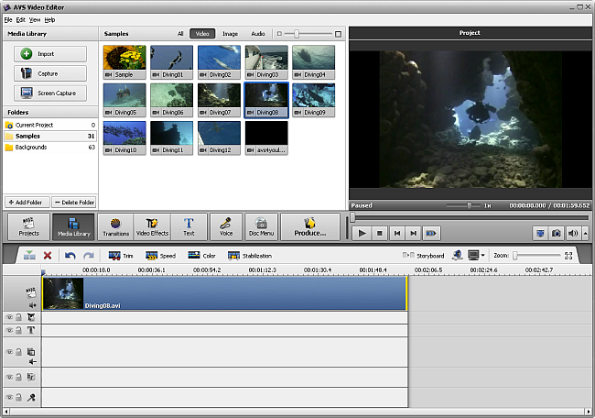Open the File menu

(x=8, y=20)
